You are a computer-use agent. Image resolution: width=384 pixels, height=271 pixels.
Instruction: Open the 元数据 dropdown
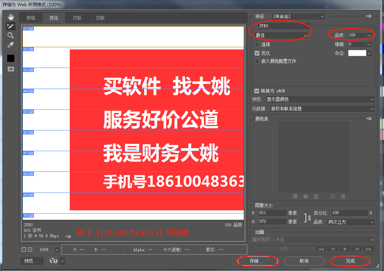pos(322,109)
